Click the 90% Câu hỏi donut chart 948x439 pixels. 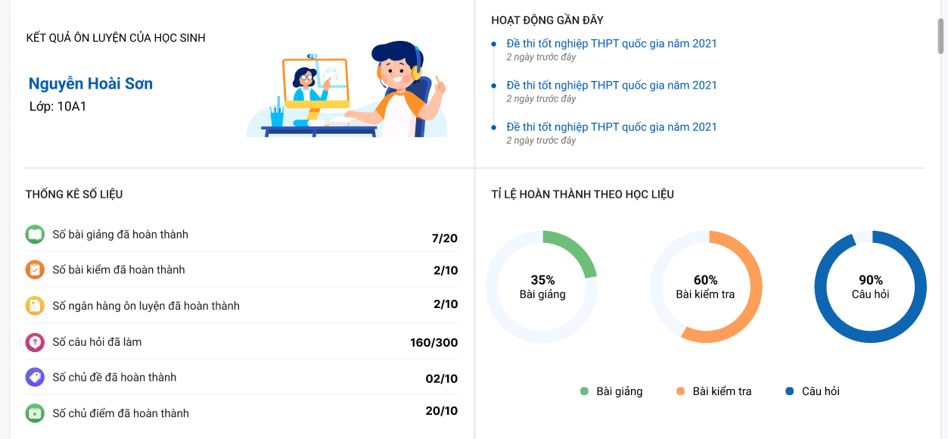[x=870, y=287]
